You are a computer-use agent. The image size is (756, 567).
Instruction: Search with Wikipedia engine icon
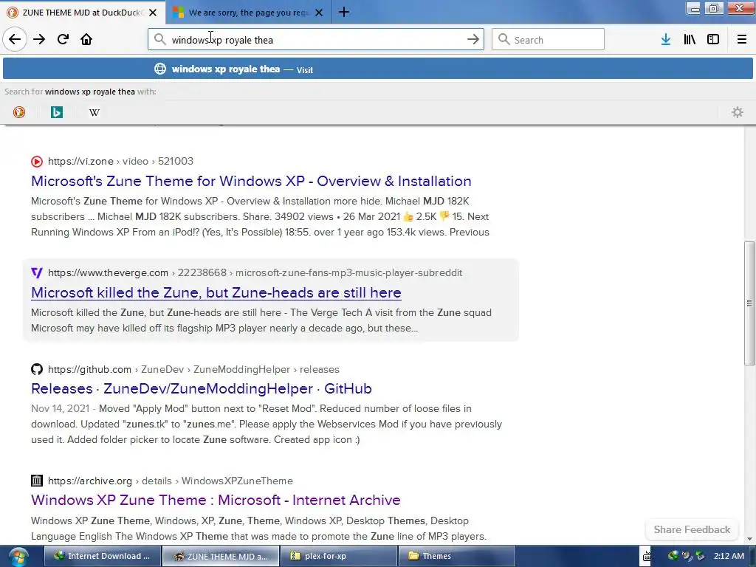(x=94, y=112)
